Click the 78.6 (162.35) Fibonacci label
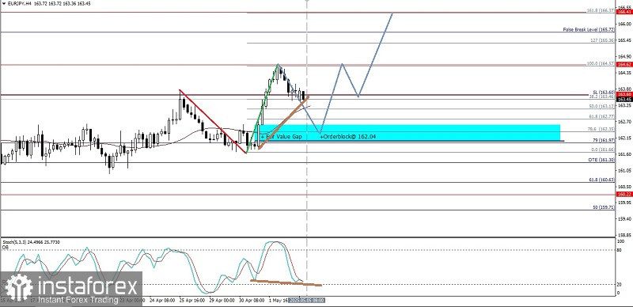This screenshot has height=307, width=633. tap(602, 130)
